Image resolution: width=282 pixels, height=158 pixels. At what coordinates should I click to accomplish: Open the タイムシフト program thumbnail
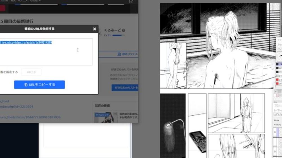106,117
